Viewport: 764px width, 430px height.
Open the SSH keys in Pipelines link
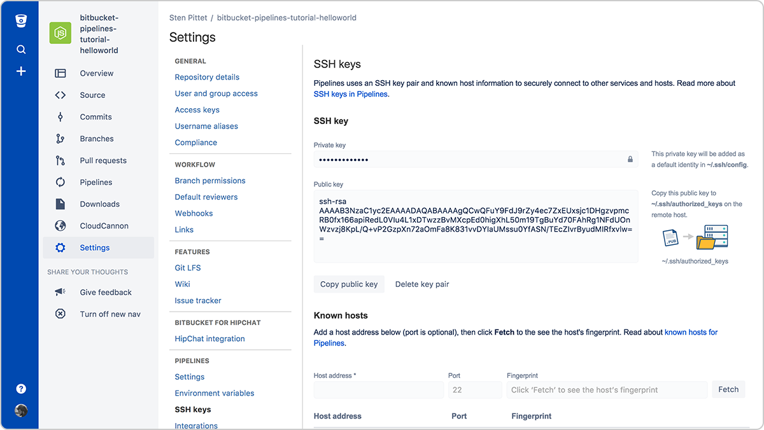[x=348, y=94]
